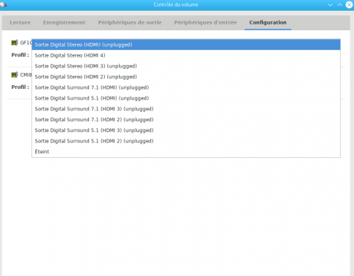Viewport: 354px width, 276px height.
Task: Go to Périphériques de sortie tab
Action: pyautogui.click(x=129, y=22)
